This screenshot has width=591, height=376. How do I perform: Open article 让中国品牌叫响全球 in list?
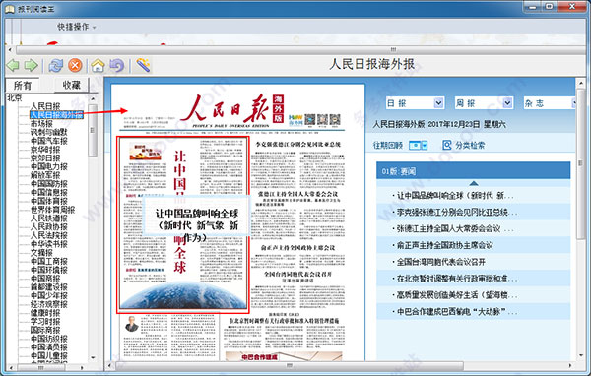click(x=454, y=196)
